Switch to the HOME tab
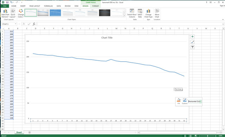Screen dimensions: 225x137 click(14, 6)
